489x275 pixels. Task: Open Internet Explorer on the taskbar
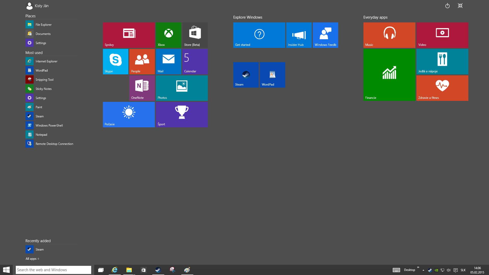115,270
